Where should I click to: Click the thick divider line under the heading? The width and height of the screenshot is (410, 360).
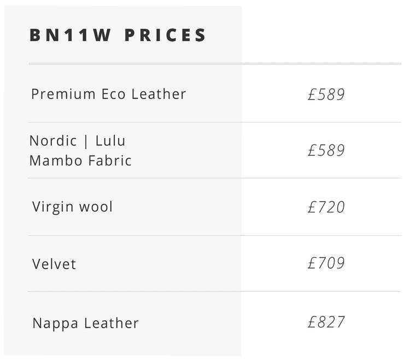[x=214, y=64]
